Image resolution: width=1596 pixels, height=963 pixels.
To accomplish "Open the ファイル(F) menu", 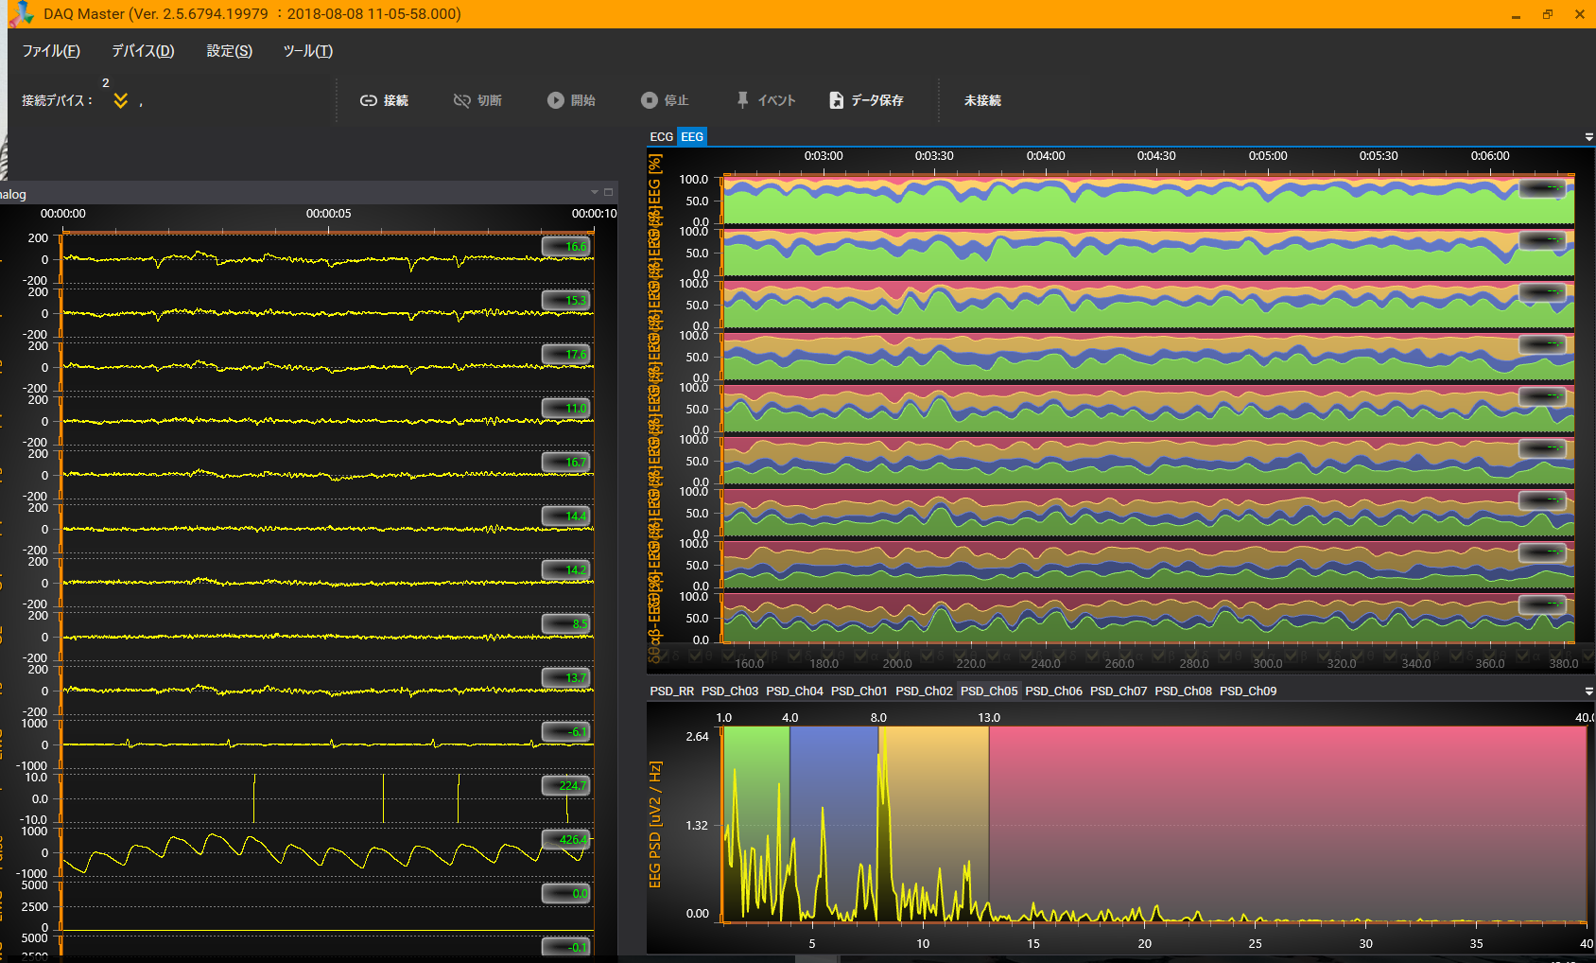I will click(51, 51).
